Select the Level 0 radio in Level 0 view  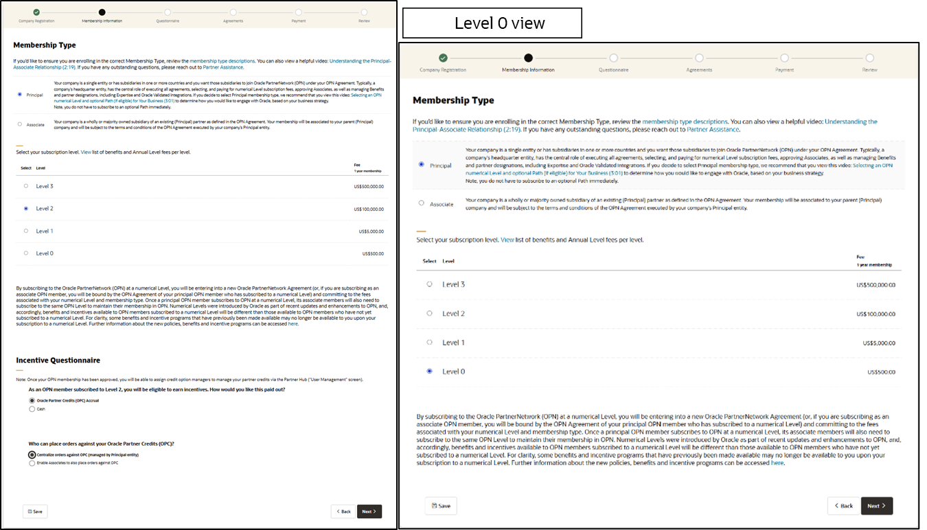[x=430, y=371]
